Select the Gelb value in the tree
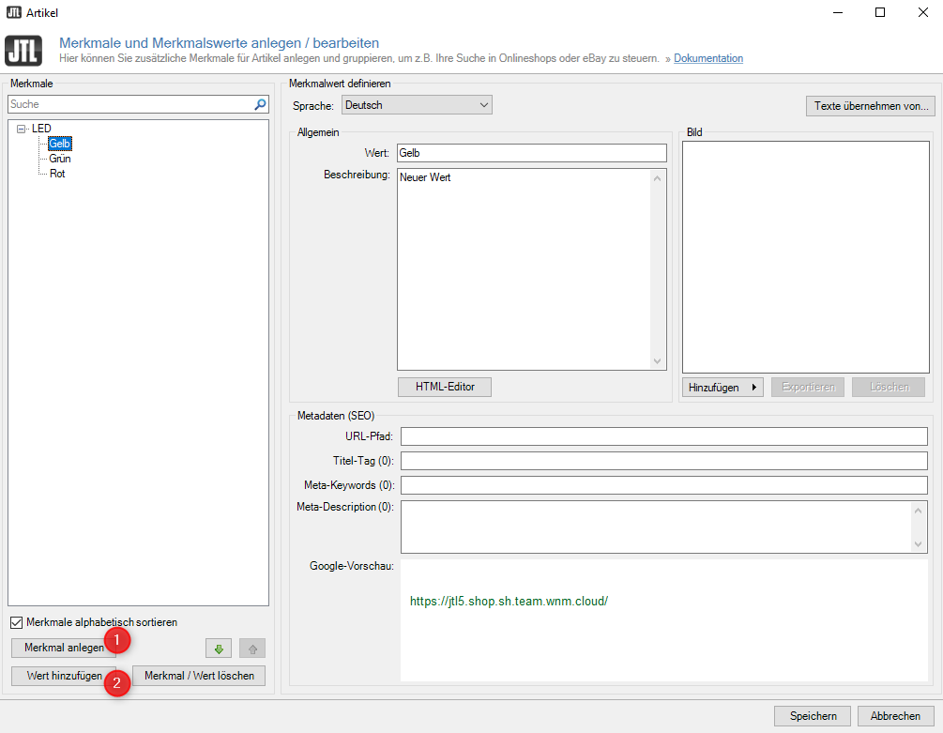Screen dimensions: 943x733 (59, 144)
